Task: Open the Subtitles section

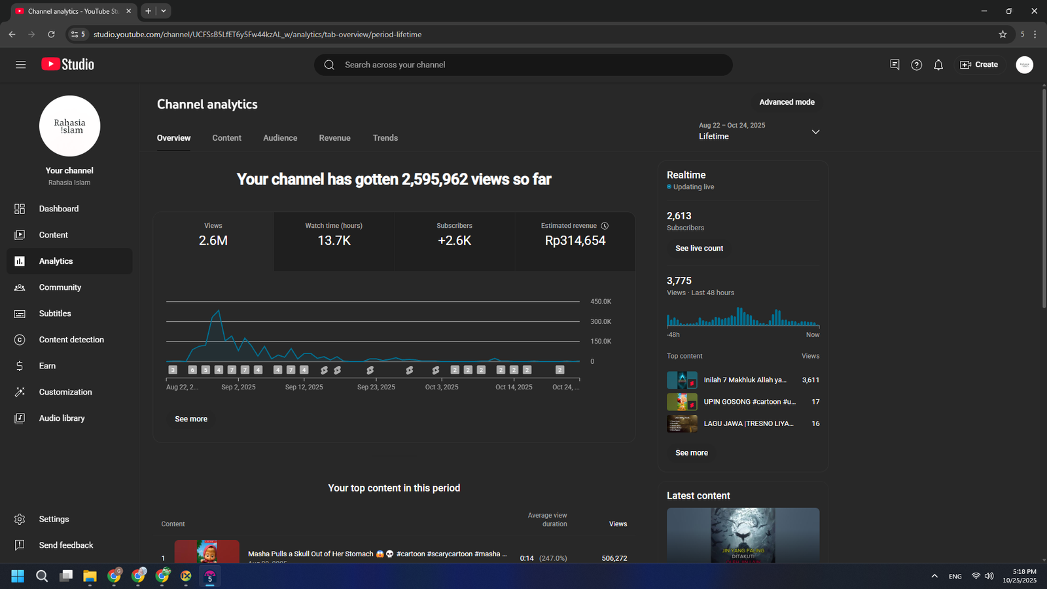Action: (69, 313)
